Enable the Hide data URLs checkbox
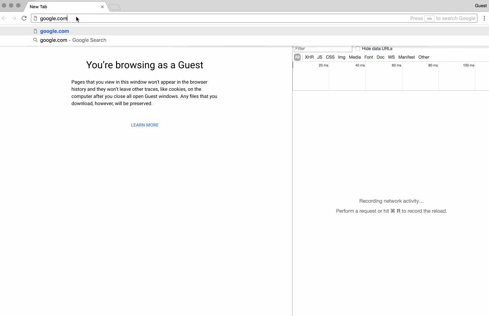The height and width of the screenshot is (316, 489). [358, 49]
